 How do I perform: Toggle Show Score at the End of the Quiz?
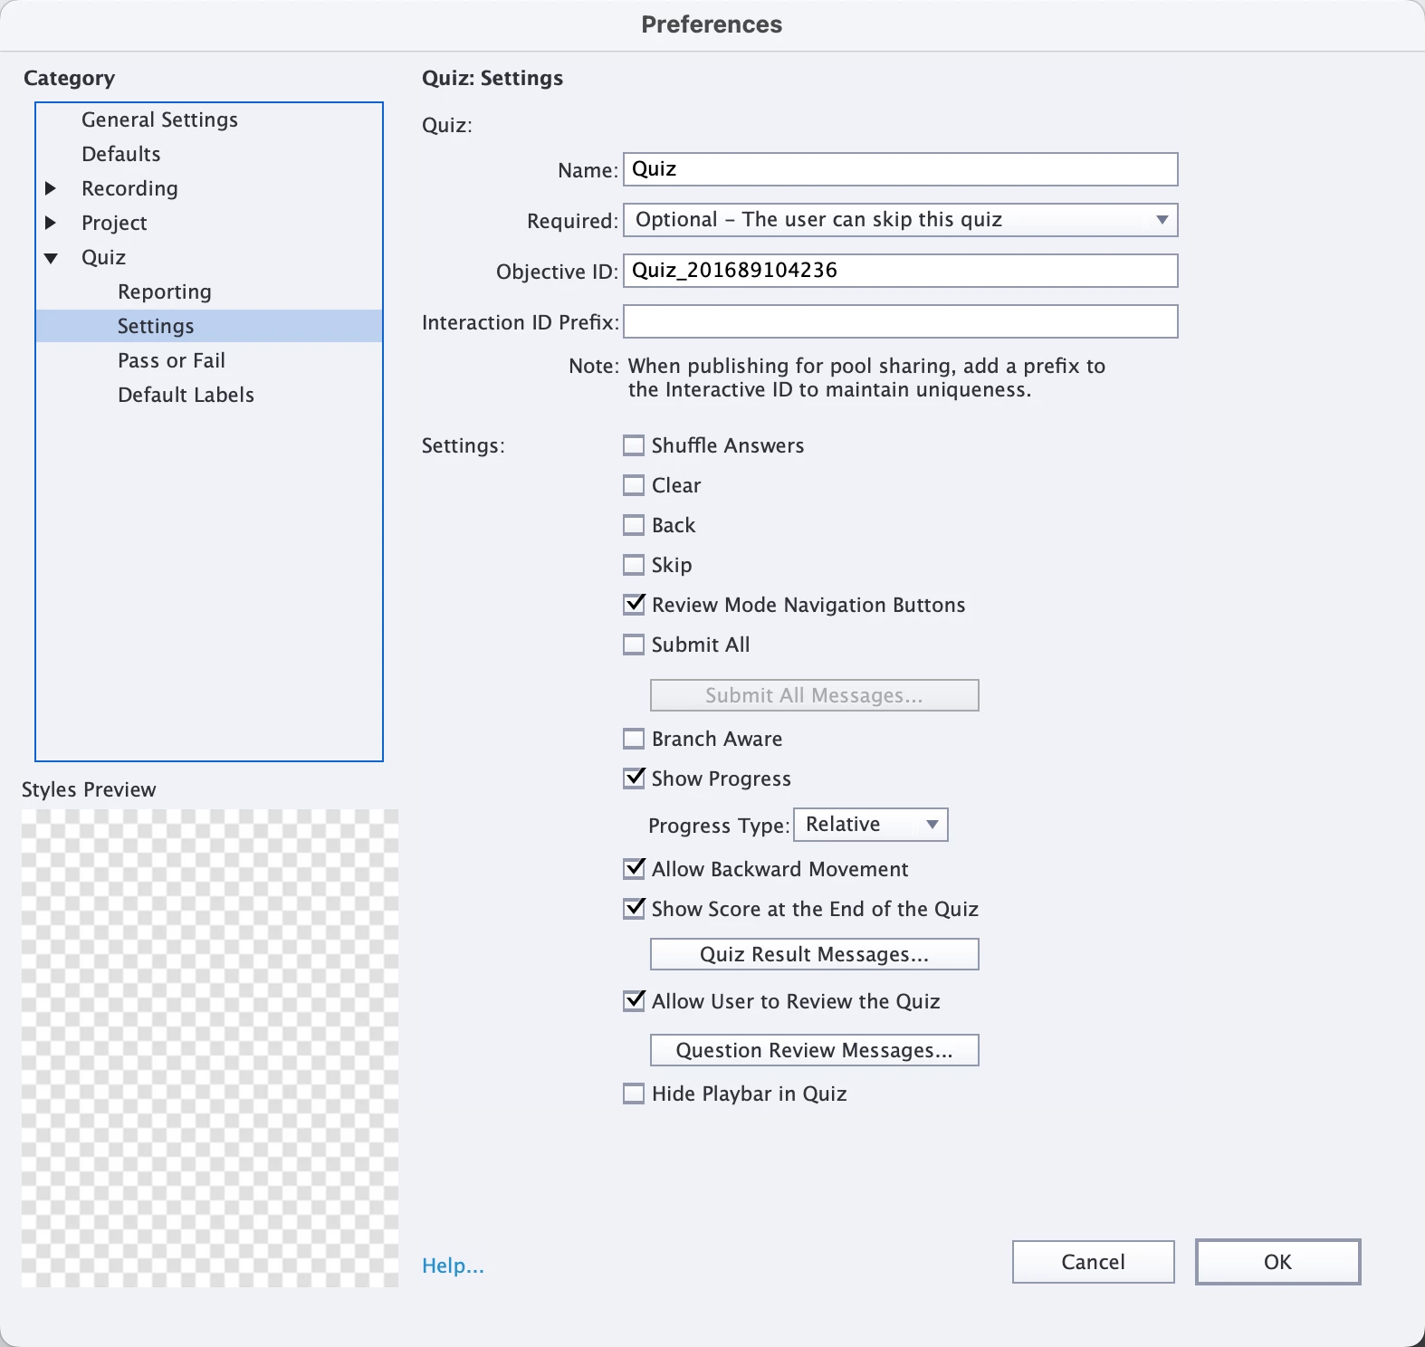[634, 909]
